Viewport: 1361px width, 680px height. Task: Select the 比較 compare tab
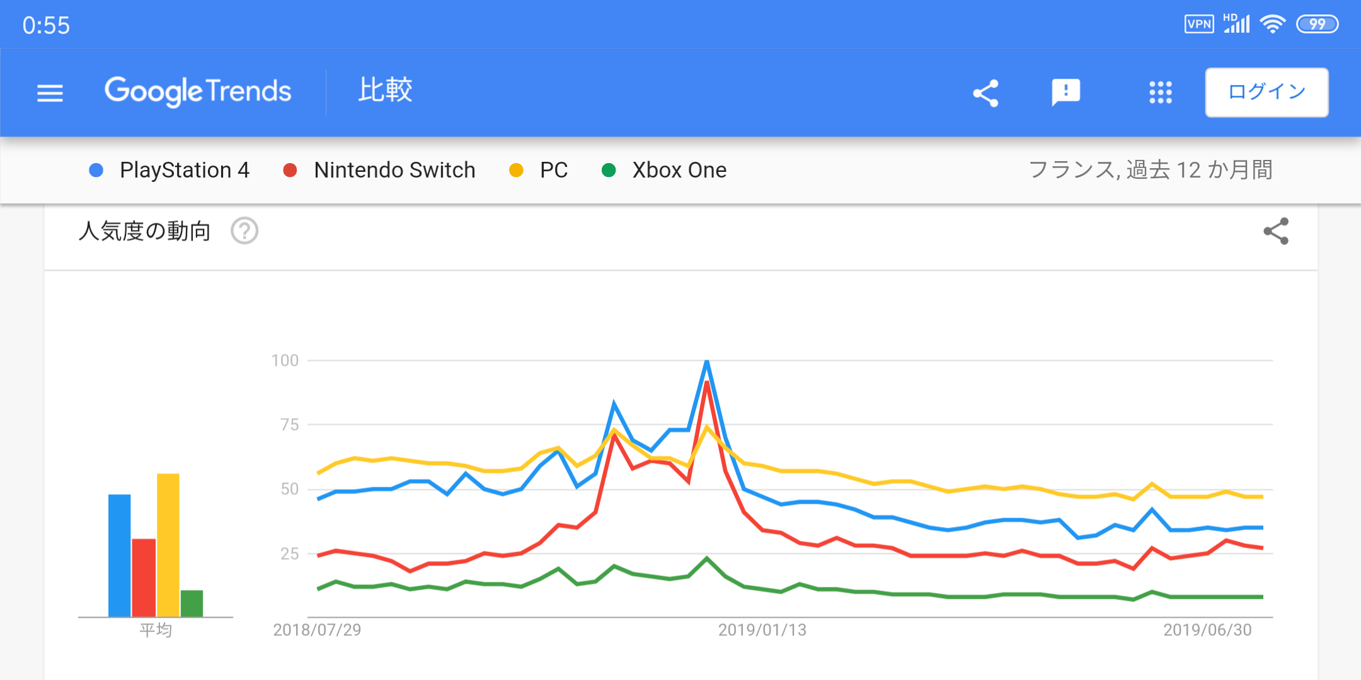pyautogui.click(x=385, y=90)
